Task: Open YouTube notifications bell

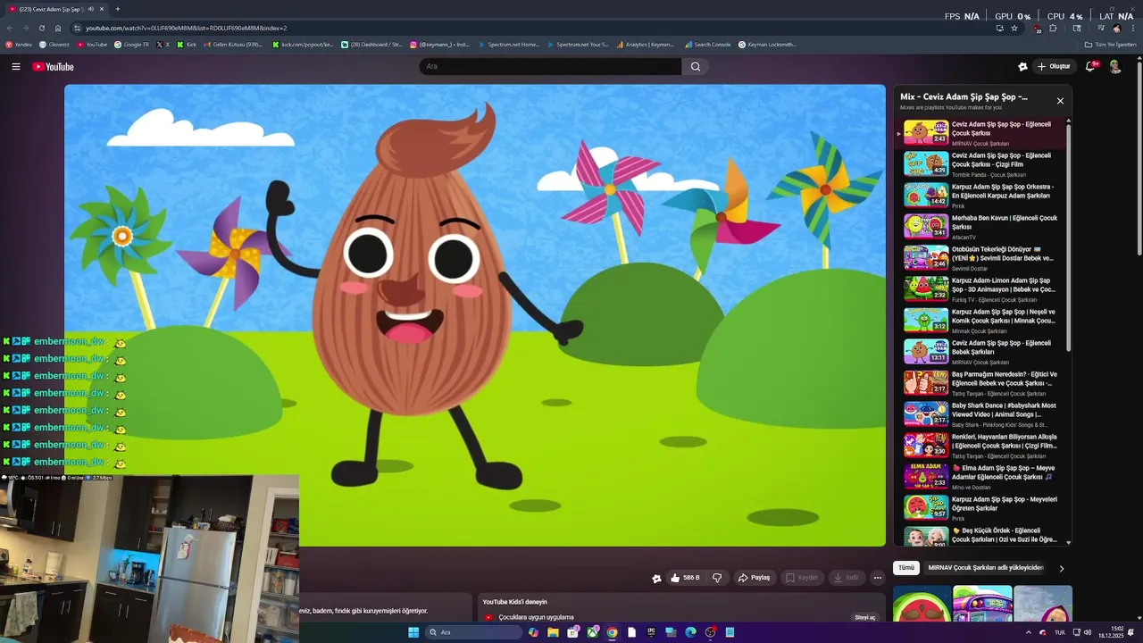Action: point(1092,67)
